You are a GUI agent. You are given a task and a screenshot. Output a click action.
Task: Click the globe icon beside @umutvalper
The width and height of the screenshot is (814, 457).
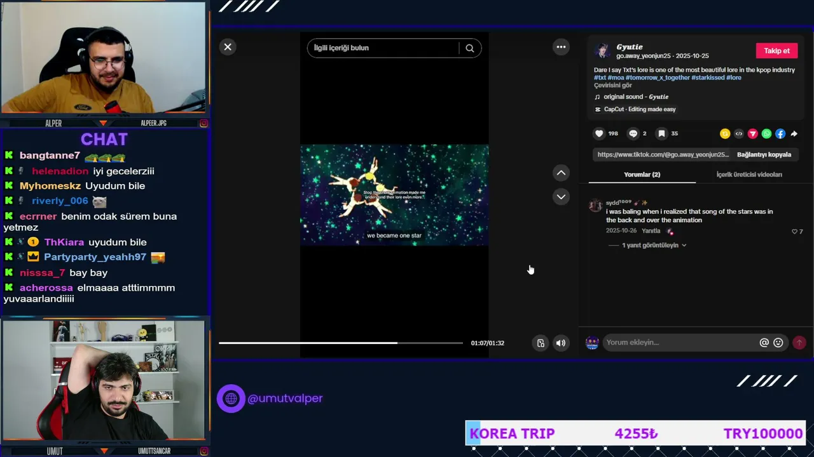(x=231, y=399)
